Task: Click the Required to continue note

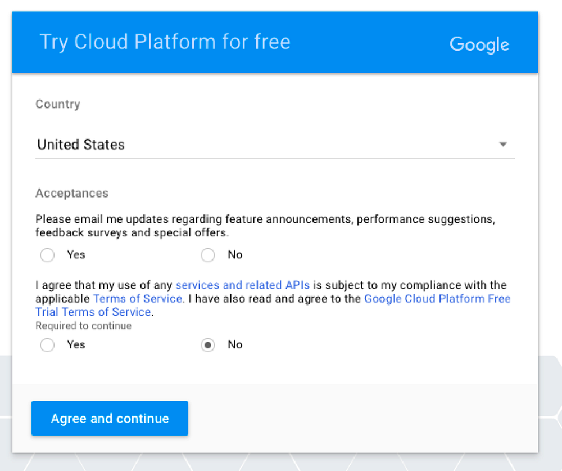Action: [83, 326]
